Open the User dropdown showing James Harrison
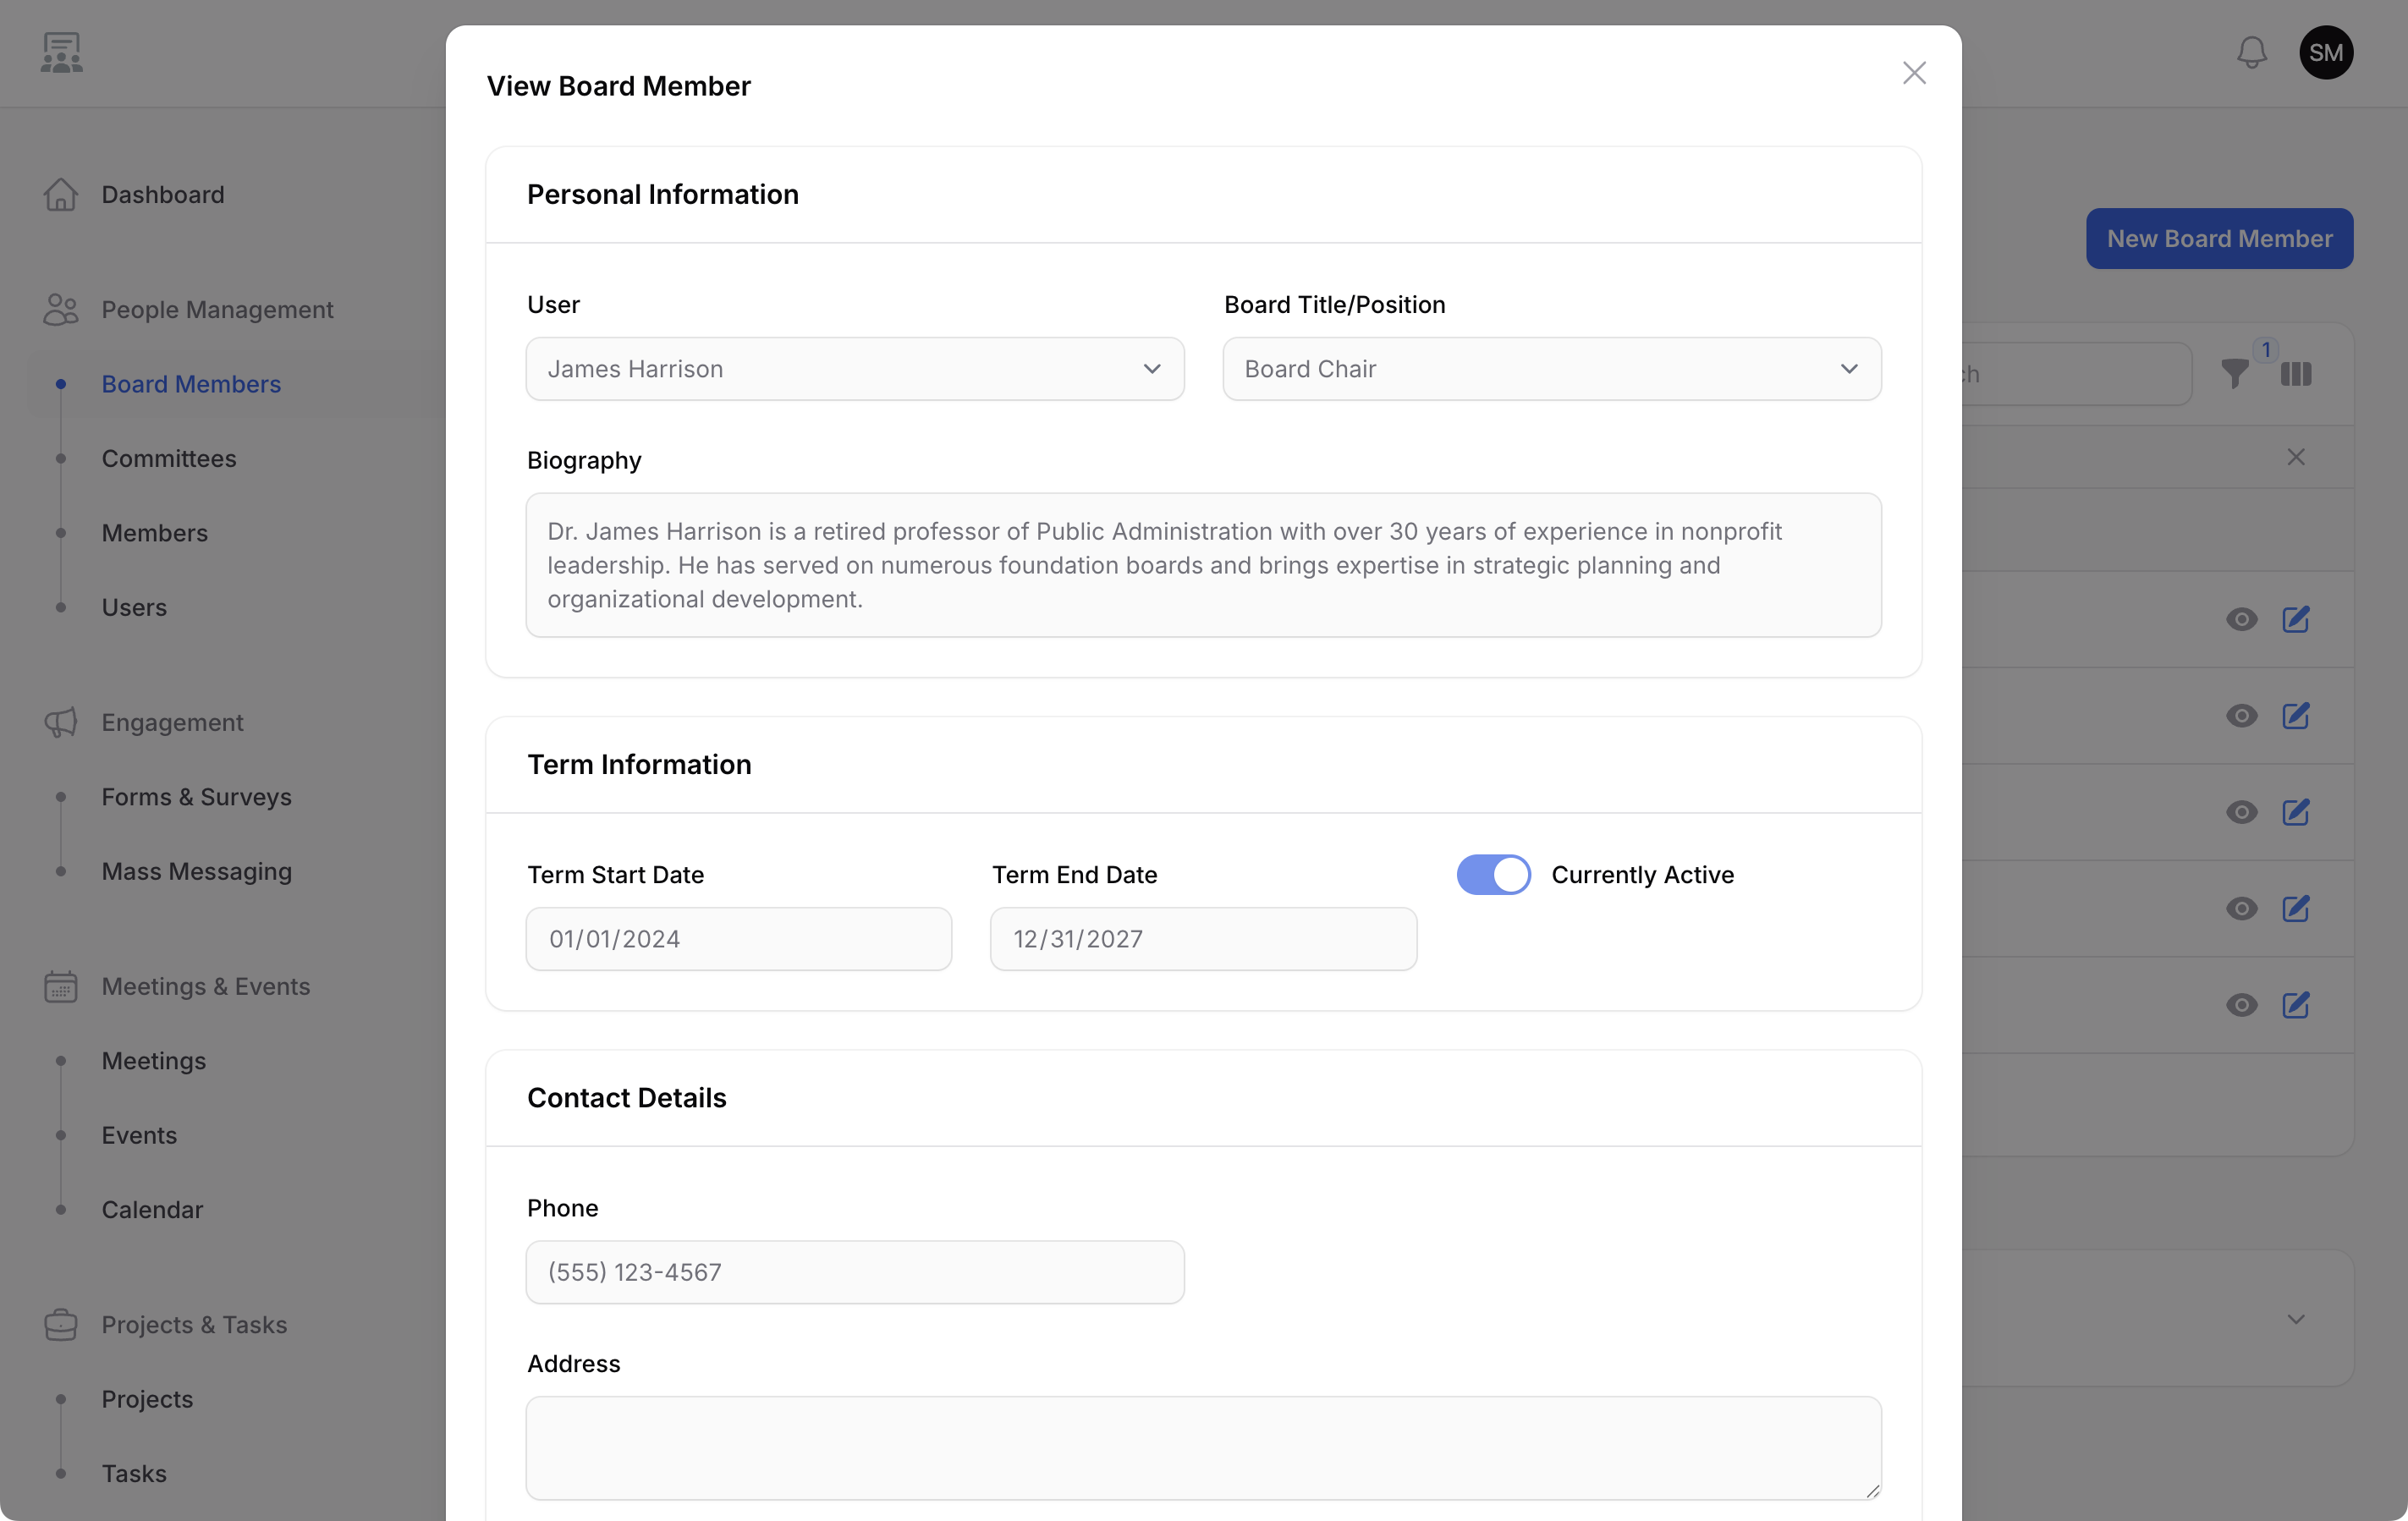Screen dimensions: 2408x1521 click(855, 369)
